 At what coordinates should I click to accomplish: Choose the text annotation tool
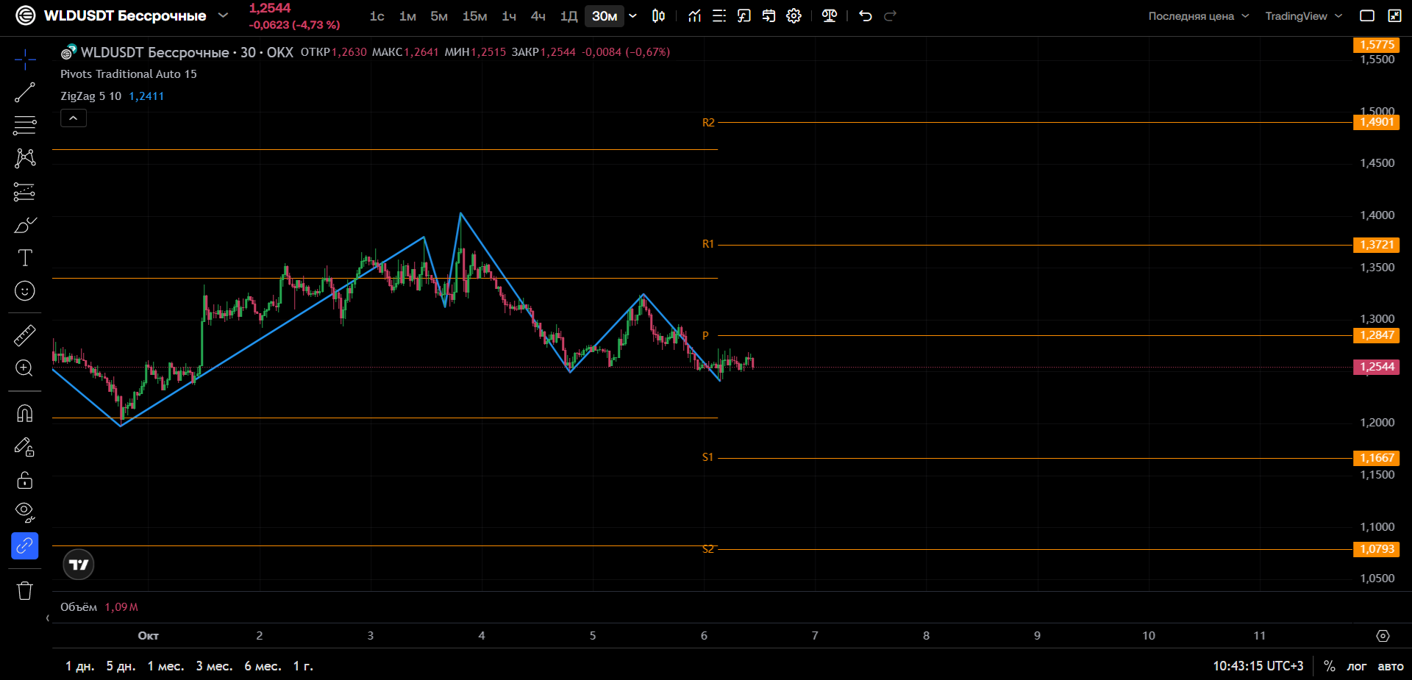point(24,258)
